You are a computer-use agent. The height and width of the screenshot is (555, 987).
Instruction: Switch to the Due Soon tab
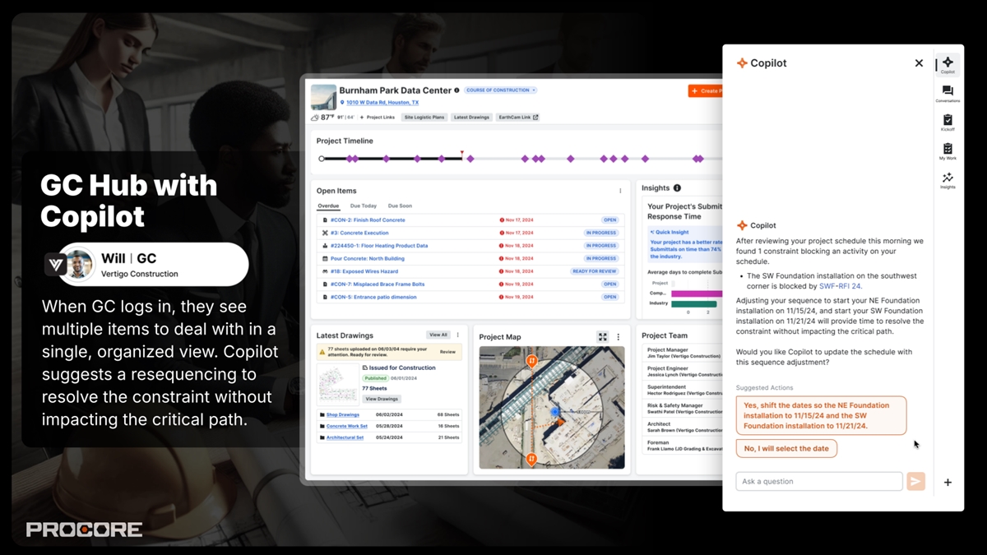[x=400, y=206]
